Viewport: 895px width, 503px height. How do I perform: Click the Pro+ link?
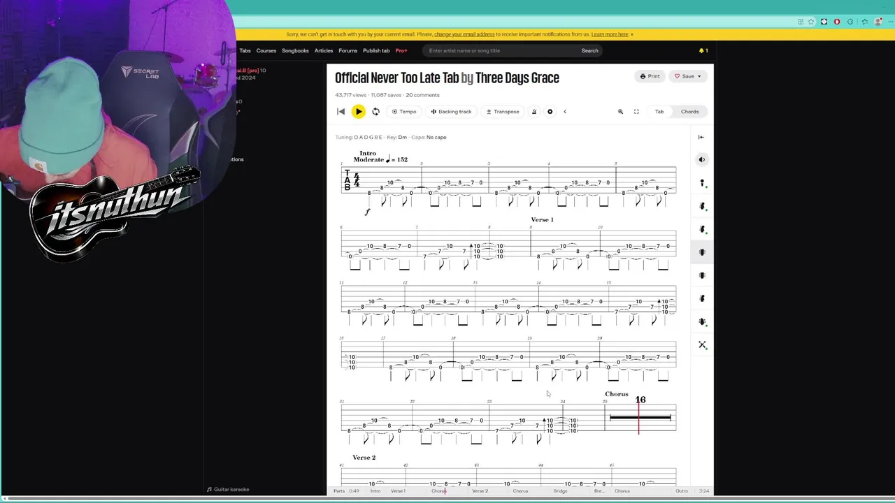click(401, 50)
